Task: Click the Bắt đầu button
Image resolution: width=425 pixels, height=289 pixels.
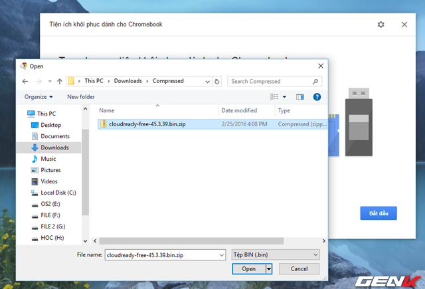Action: click(x=379, y=213)
